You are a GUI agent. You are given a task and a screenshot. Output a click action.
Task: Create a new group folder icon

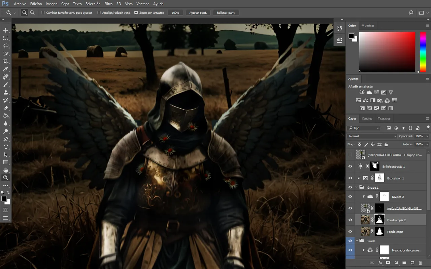pyautogui.click(x=404, y=263)
